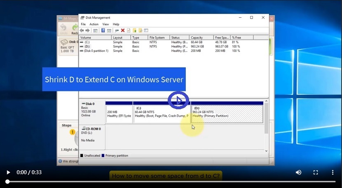Click the drive icon beside Disk 0 partition 1
Image resolution: width=342 pixels, height=188 pixels.
click(x=82, y=51)
